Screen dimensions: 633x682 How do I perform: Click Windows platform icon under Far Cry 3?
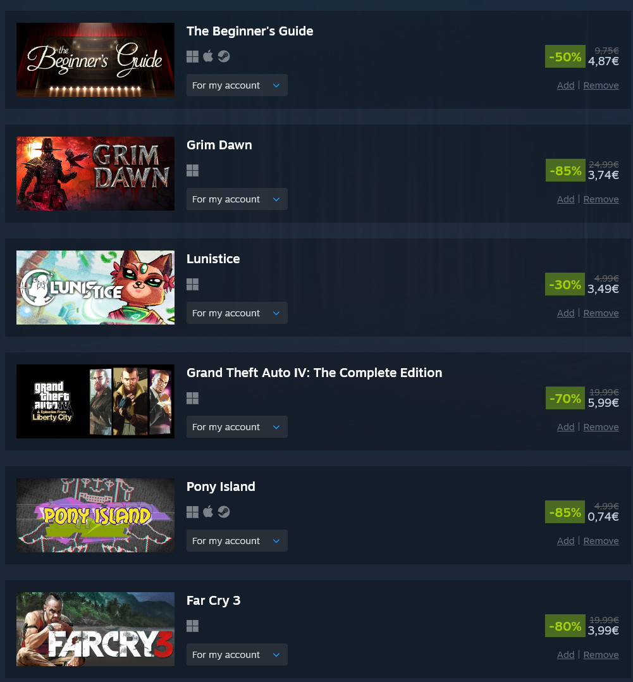click(x=192, y=626)
